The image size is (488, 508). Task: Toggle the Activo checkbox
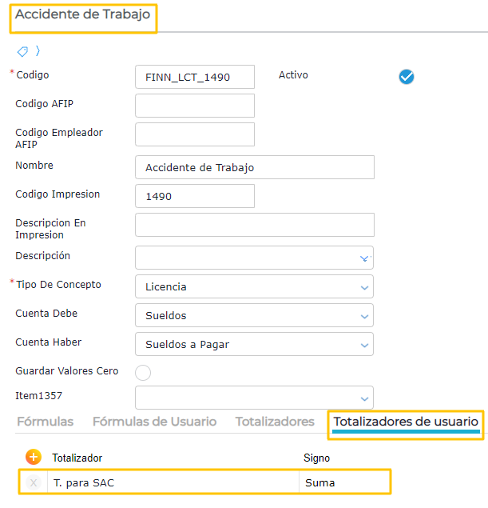click(x=407, y=77)
